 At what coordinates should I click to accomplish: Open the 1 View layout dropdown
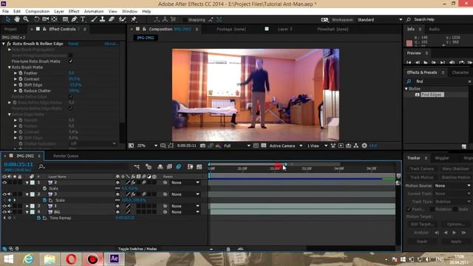[x=317, y=146]
